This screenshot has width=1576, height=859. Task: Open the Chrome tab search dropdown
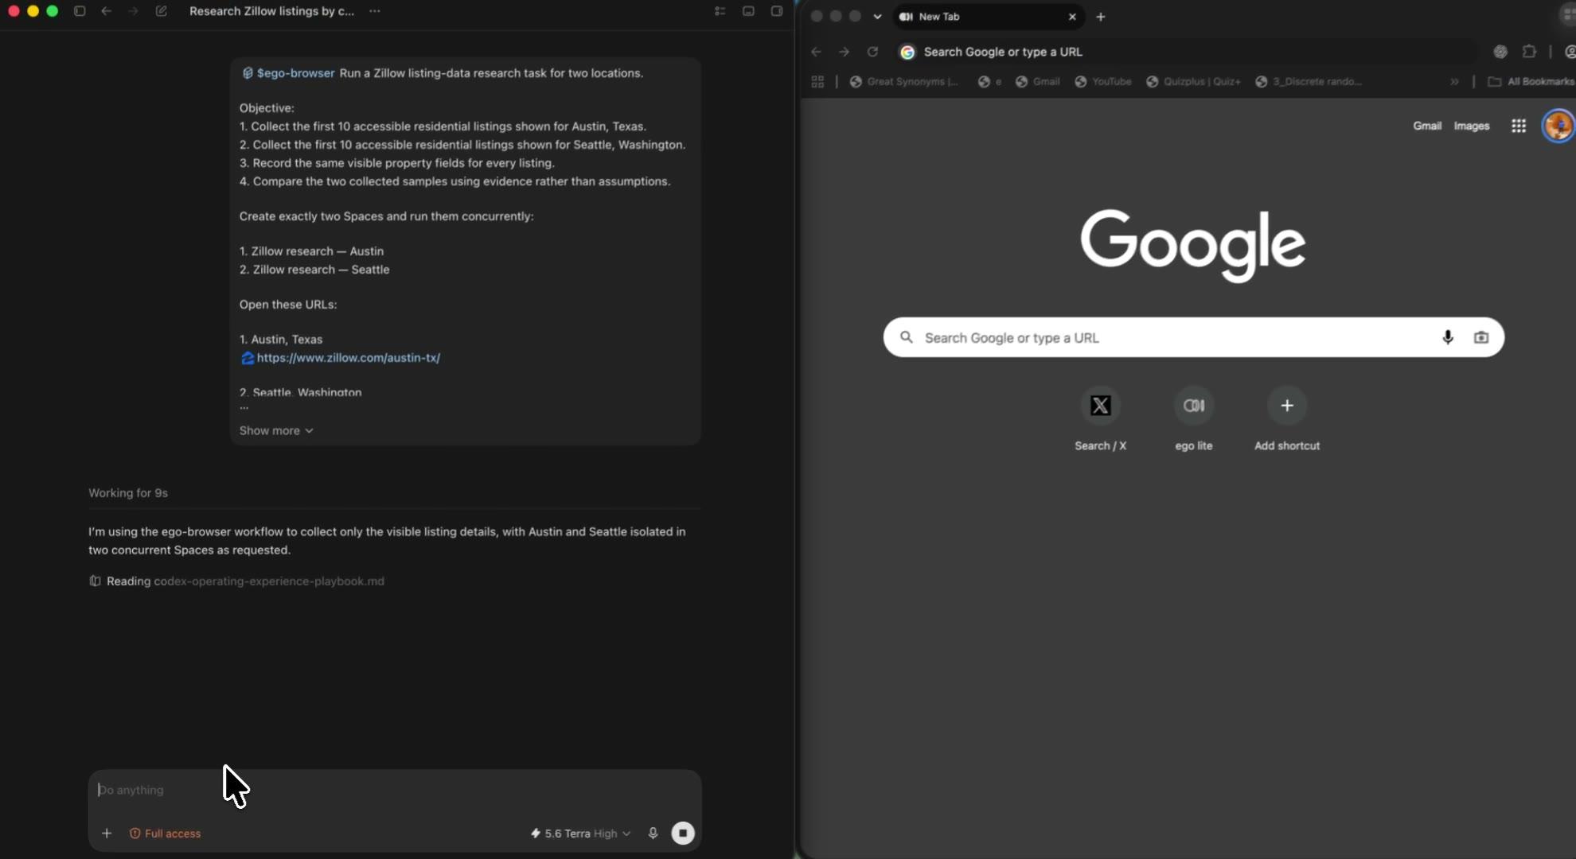click(877, 17)
